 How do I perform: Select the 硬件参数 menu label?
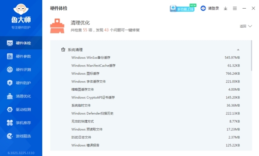point(23,57)
